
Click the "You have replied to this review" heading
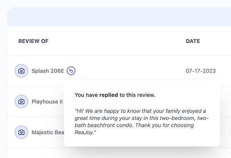tap(115, 95)
